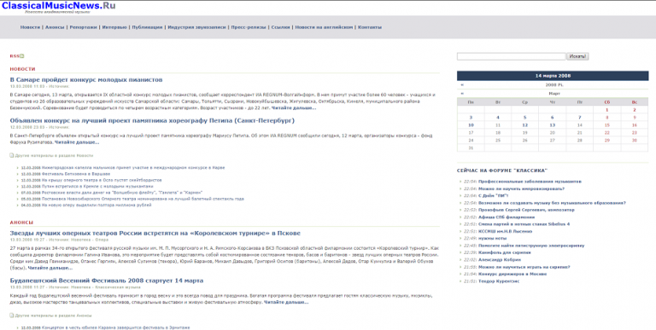The width and height of the screenshot is (656, 330).
Task: Open the Анонсы menu item
Action: tap(55, 27)
